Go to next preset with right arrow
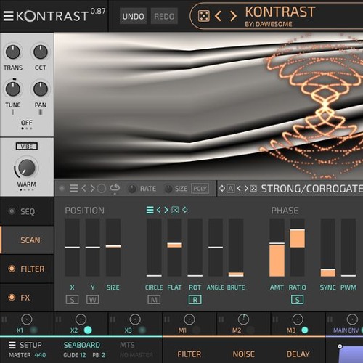Image resolution: width=363 pixels, height=363 pixels. click(x=233, y=16)
